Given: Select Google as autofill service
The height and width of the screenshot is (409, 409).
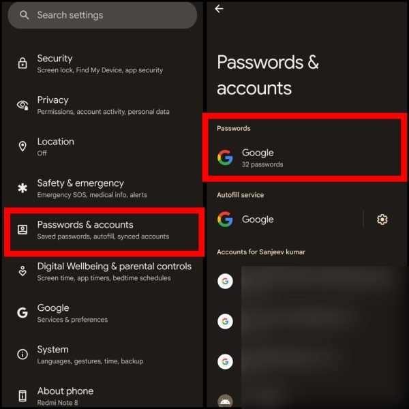Looking at the screenshot, I should point(286,219).
